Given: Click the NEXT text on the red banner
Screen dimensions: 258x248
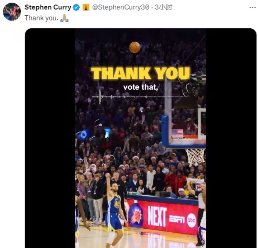Looking at the screenshot, I should (x=157, y=216).
